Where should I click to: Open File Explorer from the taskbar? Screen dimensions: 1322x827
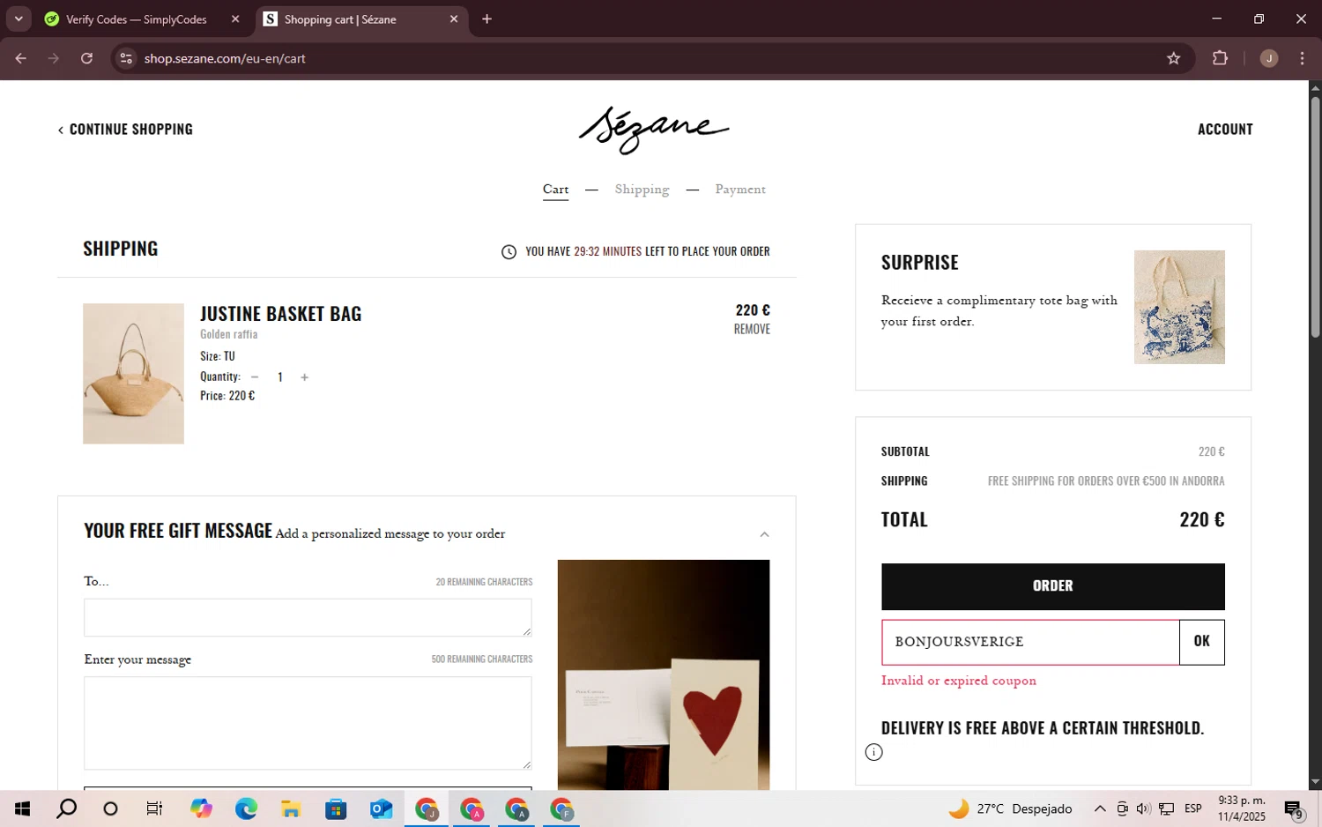(x=291, y=808)
